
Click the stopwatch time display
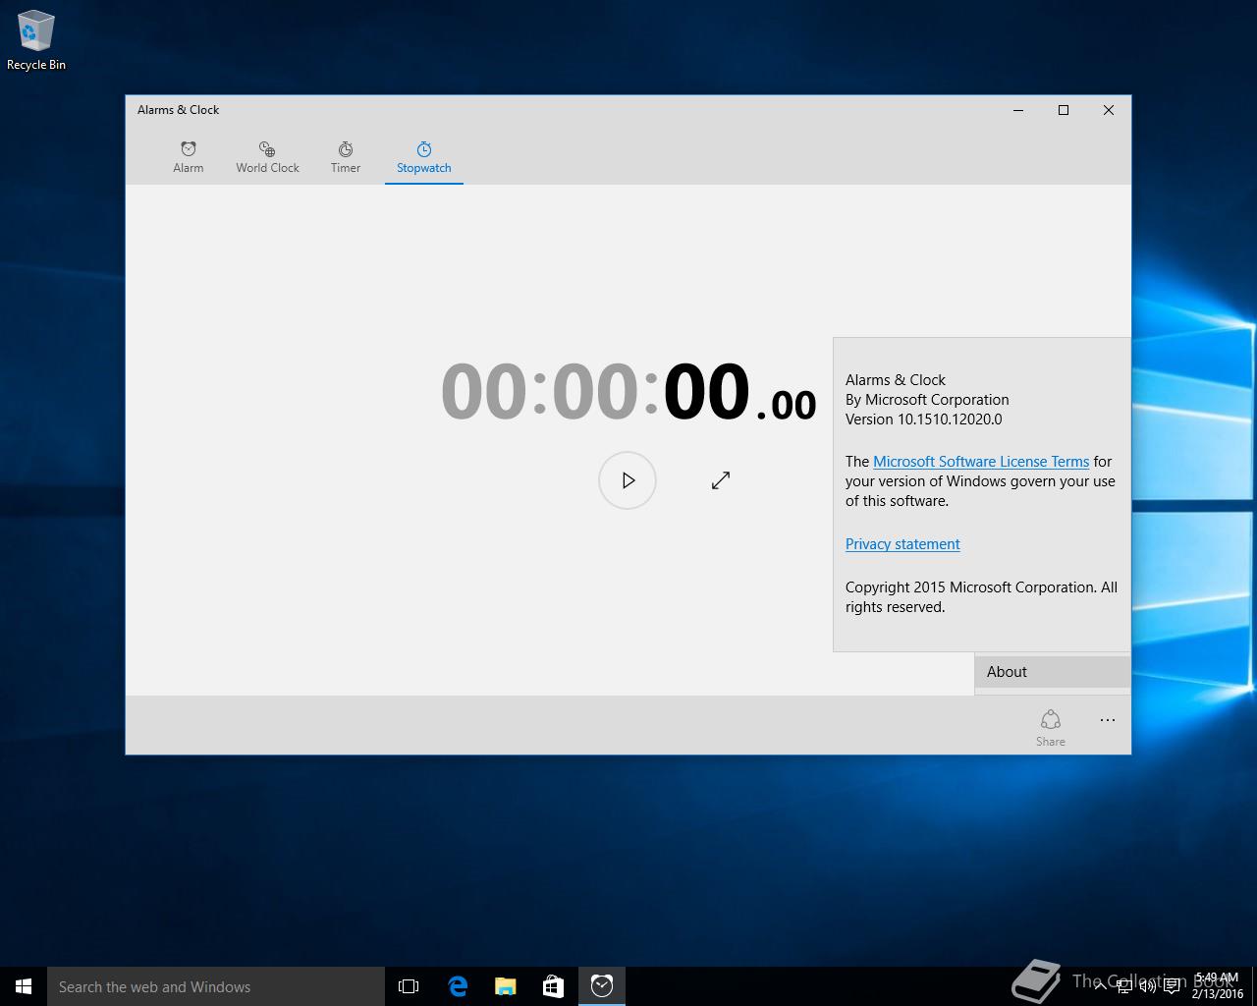pos(628,392)
